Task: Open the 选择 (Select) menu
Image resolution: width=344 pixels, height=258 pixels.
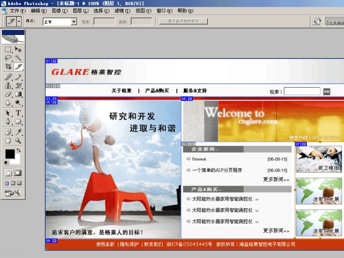Action: pos(101,10)
